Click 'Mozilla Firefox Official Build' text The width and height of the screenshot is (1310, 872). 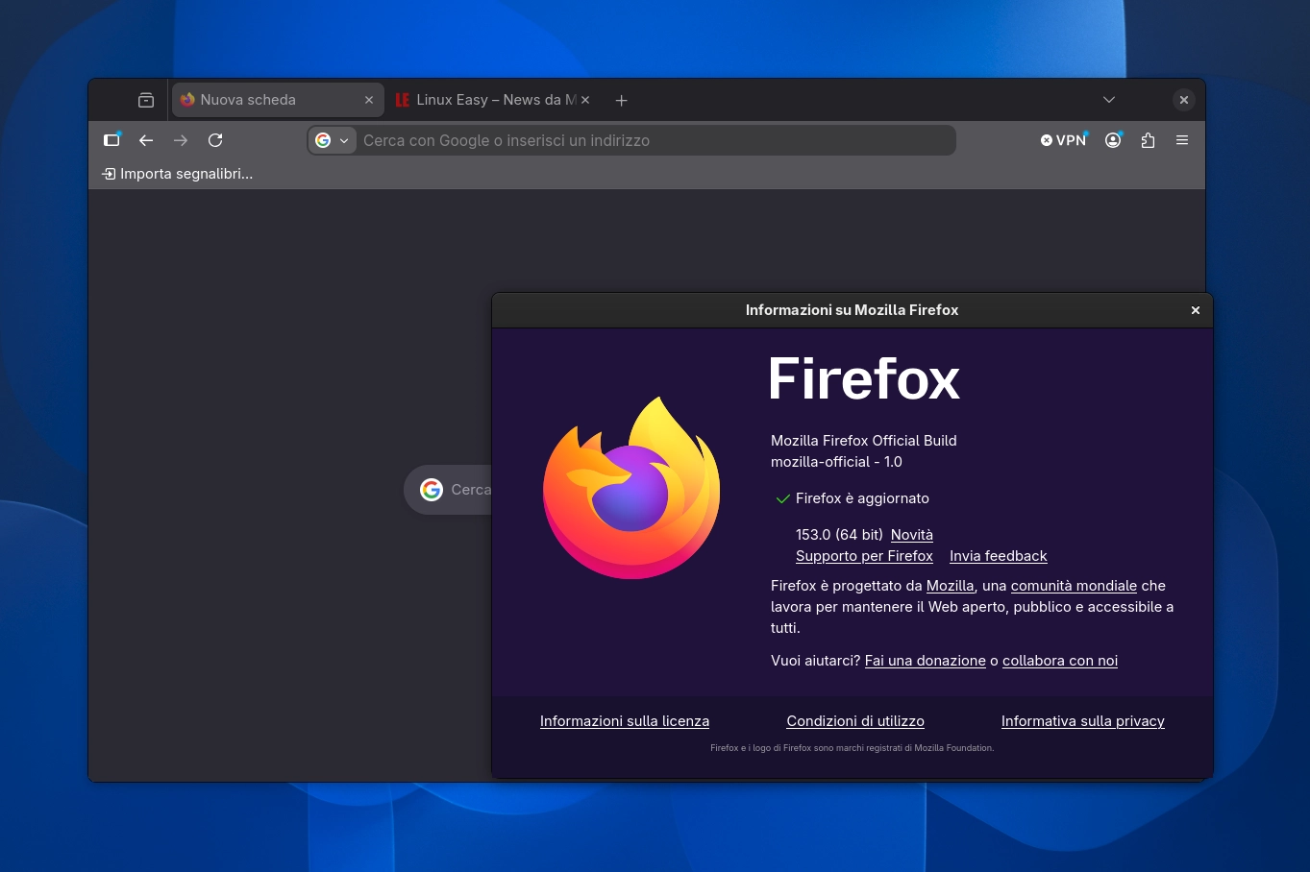(864, 441)
